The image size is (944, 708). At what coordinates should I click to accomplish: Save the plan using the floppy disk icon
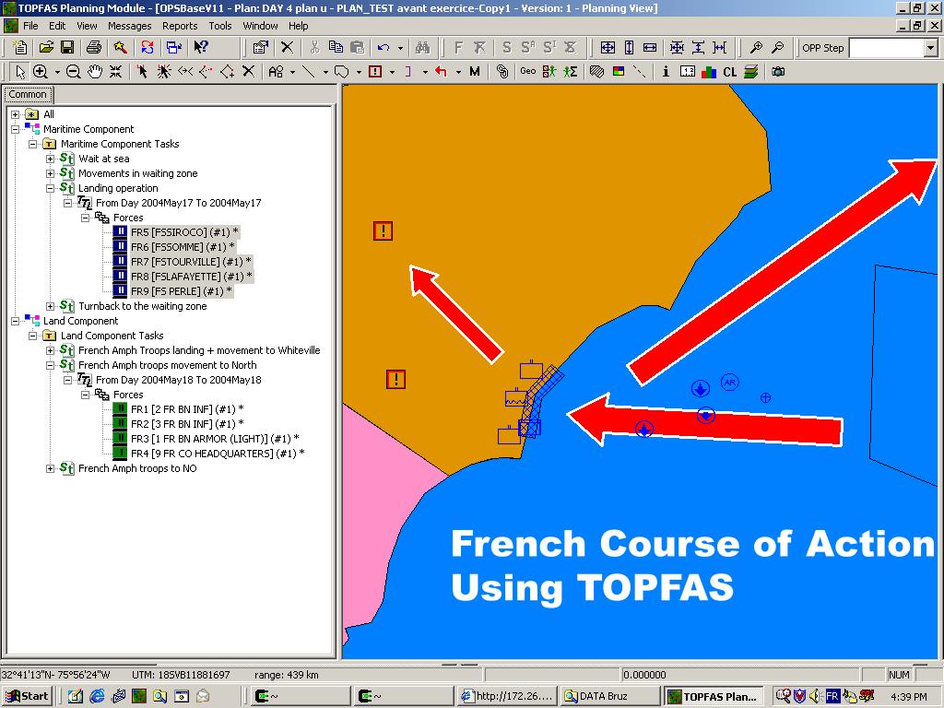coord(66,48)
